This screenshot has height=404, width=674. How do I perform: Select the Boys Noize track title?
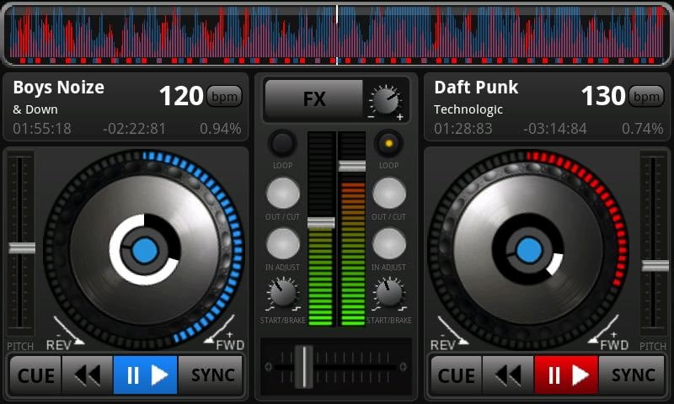click(x=58, y=88)
